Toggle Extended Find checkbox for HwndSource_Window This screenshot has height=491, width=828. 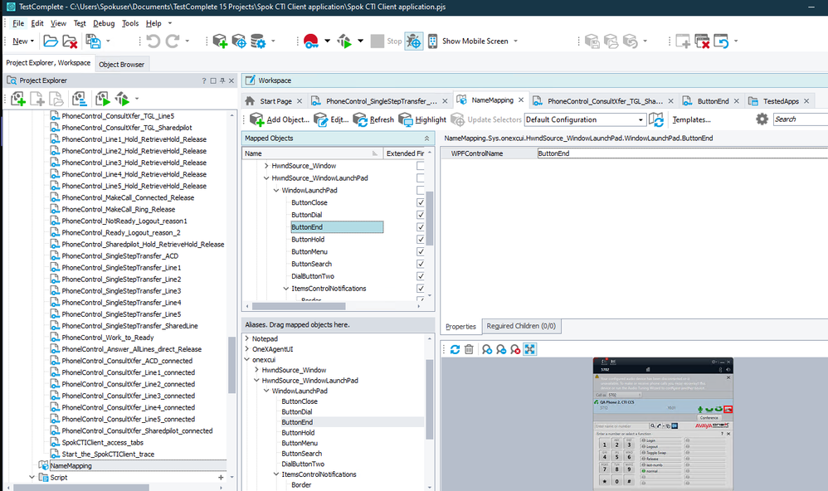pyautogui.click(x=421, y=166)
